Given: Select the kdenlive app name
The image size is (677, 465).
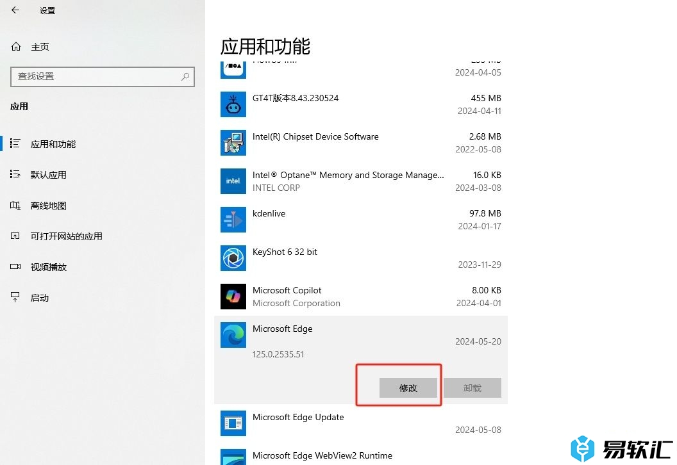Looking at the screenshot, I should point(269,213).
